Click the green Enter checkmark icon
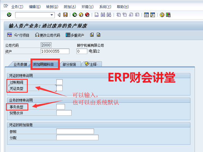This screenshot has height=152, width=203. tap(9, 15)
